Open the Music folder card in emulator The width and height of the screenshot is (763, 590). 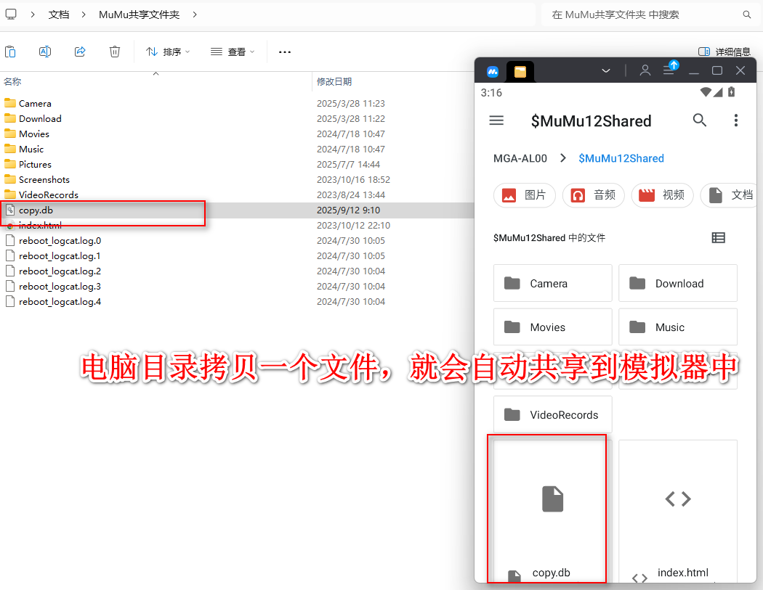pos(678,327)
